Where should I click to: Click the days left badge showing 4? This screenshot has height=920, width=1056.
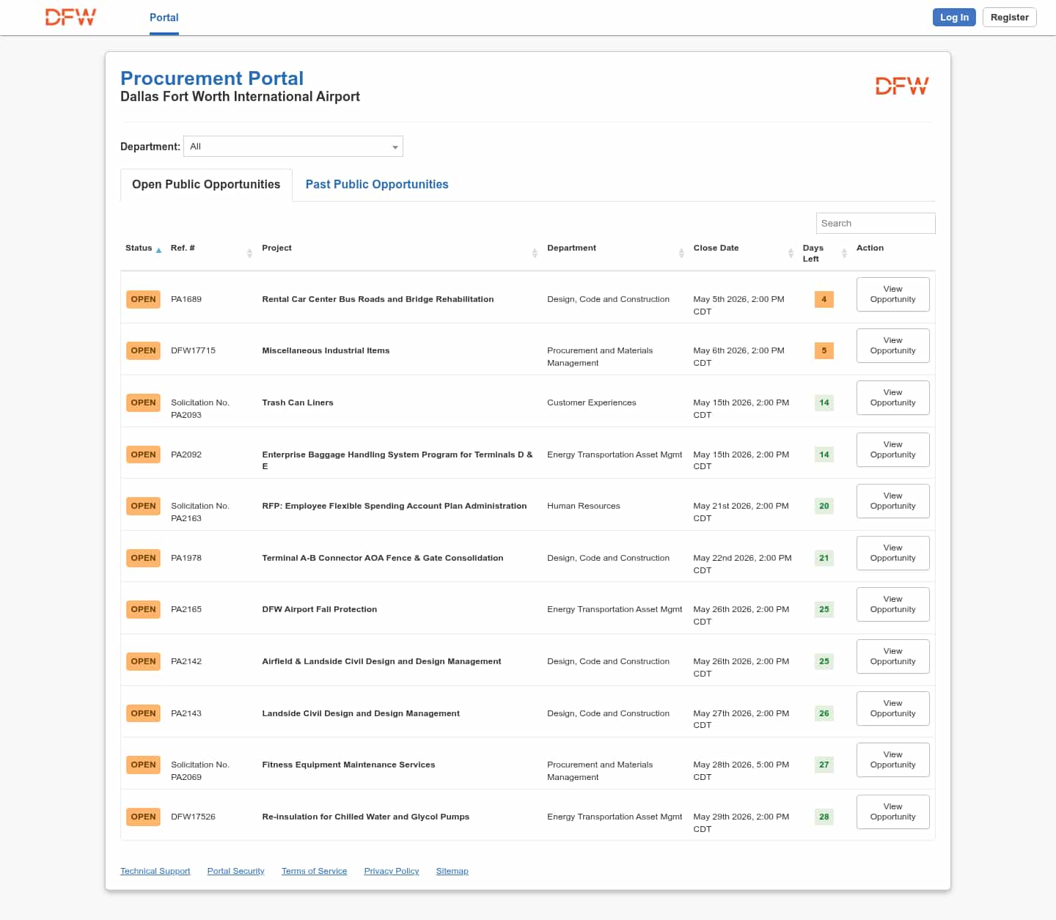(x=824, y=299)
